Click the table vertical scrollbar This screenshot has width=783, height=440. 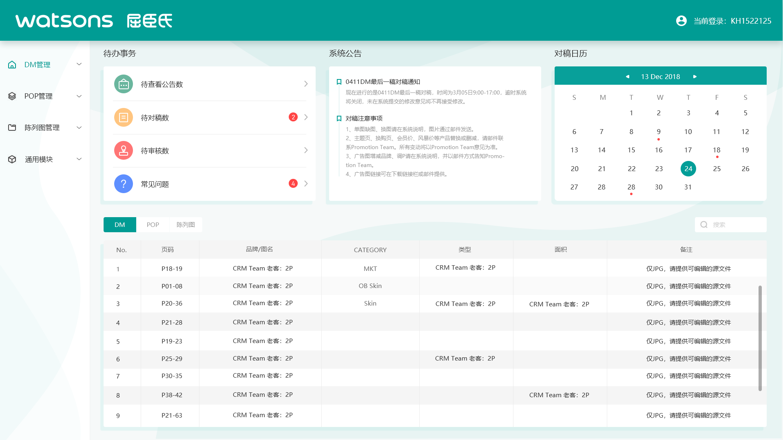coord(760,338)
